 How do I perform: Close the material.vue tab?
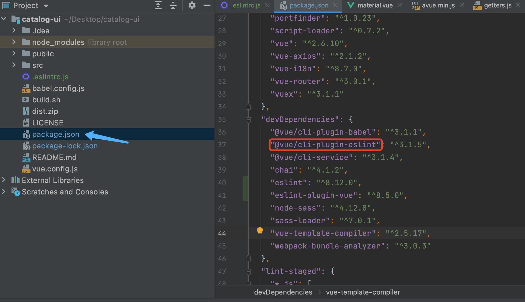[x=400, y=5]
